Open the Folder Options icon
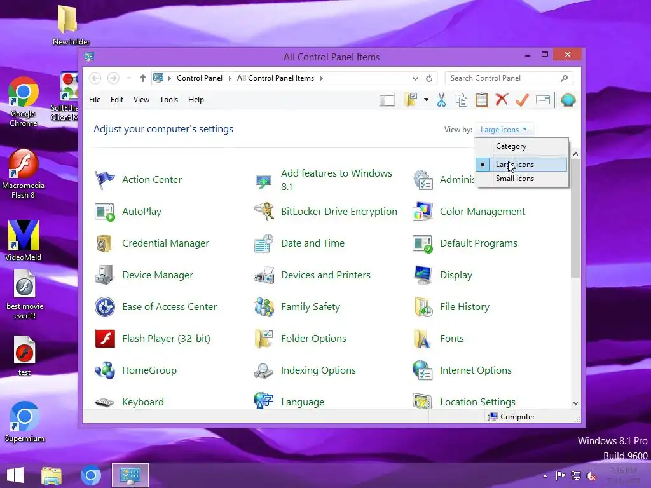 pyautogui.click(x=264, y=339)
